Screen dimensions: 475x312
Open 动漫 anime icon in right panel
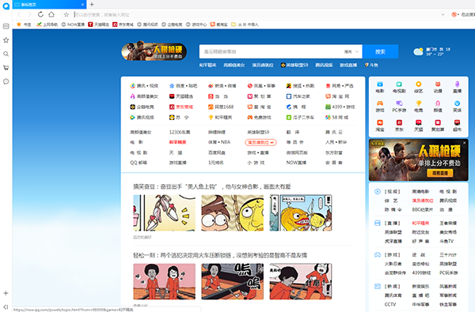point(438,87)
